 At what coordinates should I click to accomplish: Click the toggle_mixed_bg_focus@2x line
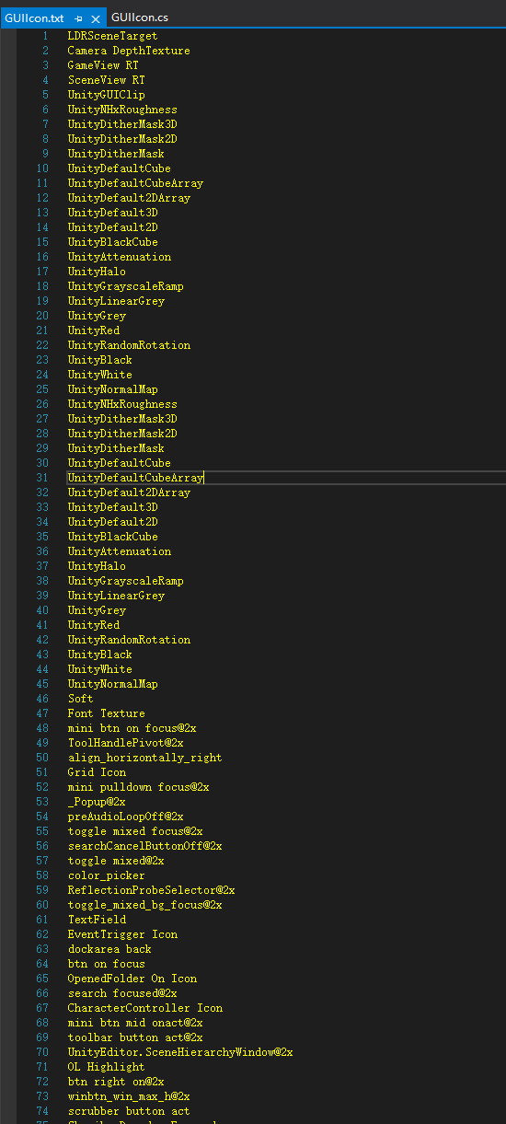(x=144, y=905)
